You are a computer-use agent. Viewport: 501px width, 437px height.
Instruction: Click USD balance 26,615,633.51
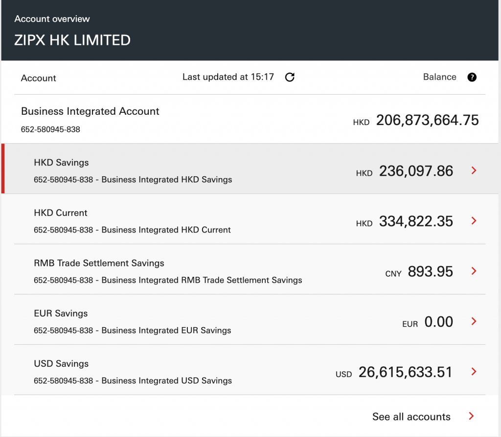pos(405,372)
